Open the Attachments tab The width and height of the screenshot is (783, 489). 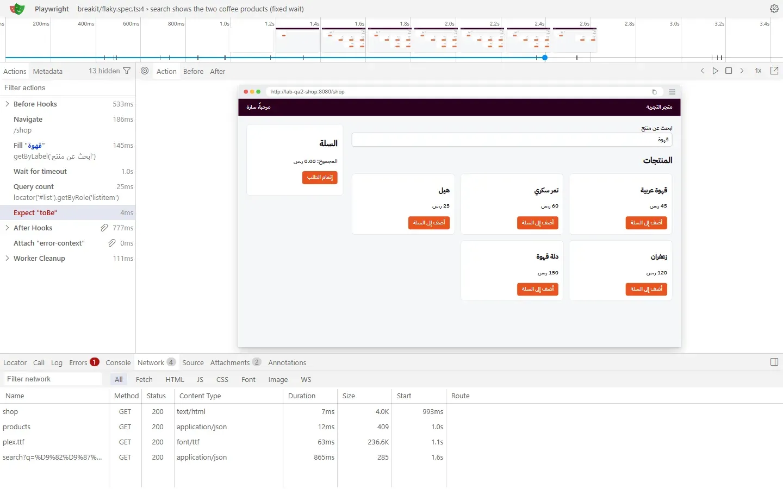235,362
